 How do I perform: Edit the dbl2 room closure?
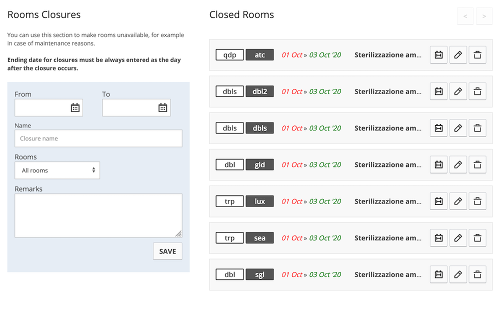coord(458,91)
